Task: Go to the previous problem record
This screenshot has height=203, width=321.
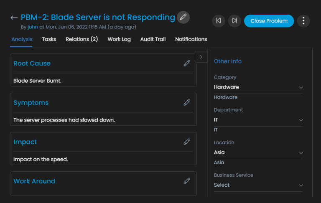Action: (219, 21)
